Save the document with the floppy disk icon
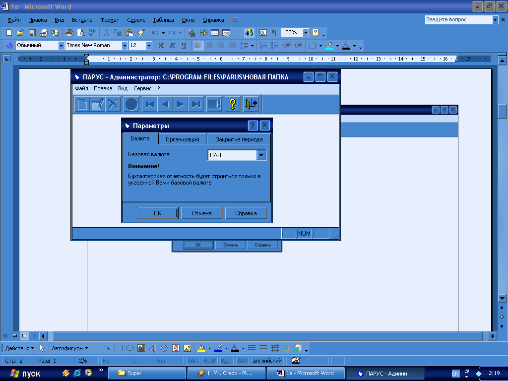 click(32, 32)
